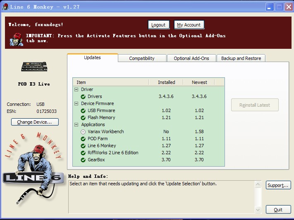Open My Account
This screenshot has height=220, width=294.
click(189, 25)
